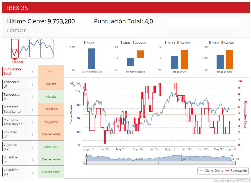Toggle Puntuación line in legend
Image resolution: width=251 pixels, height=183 pixels.
click(236, 171)
